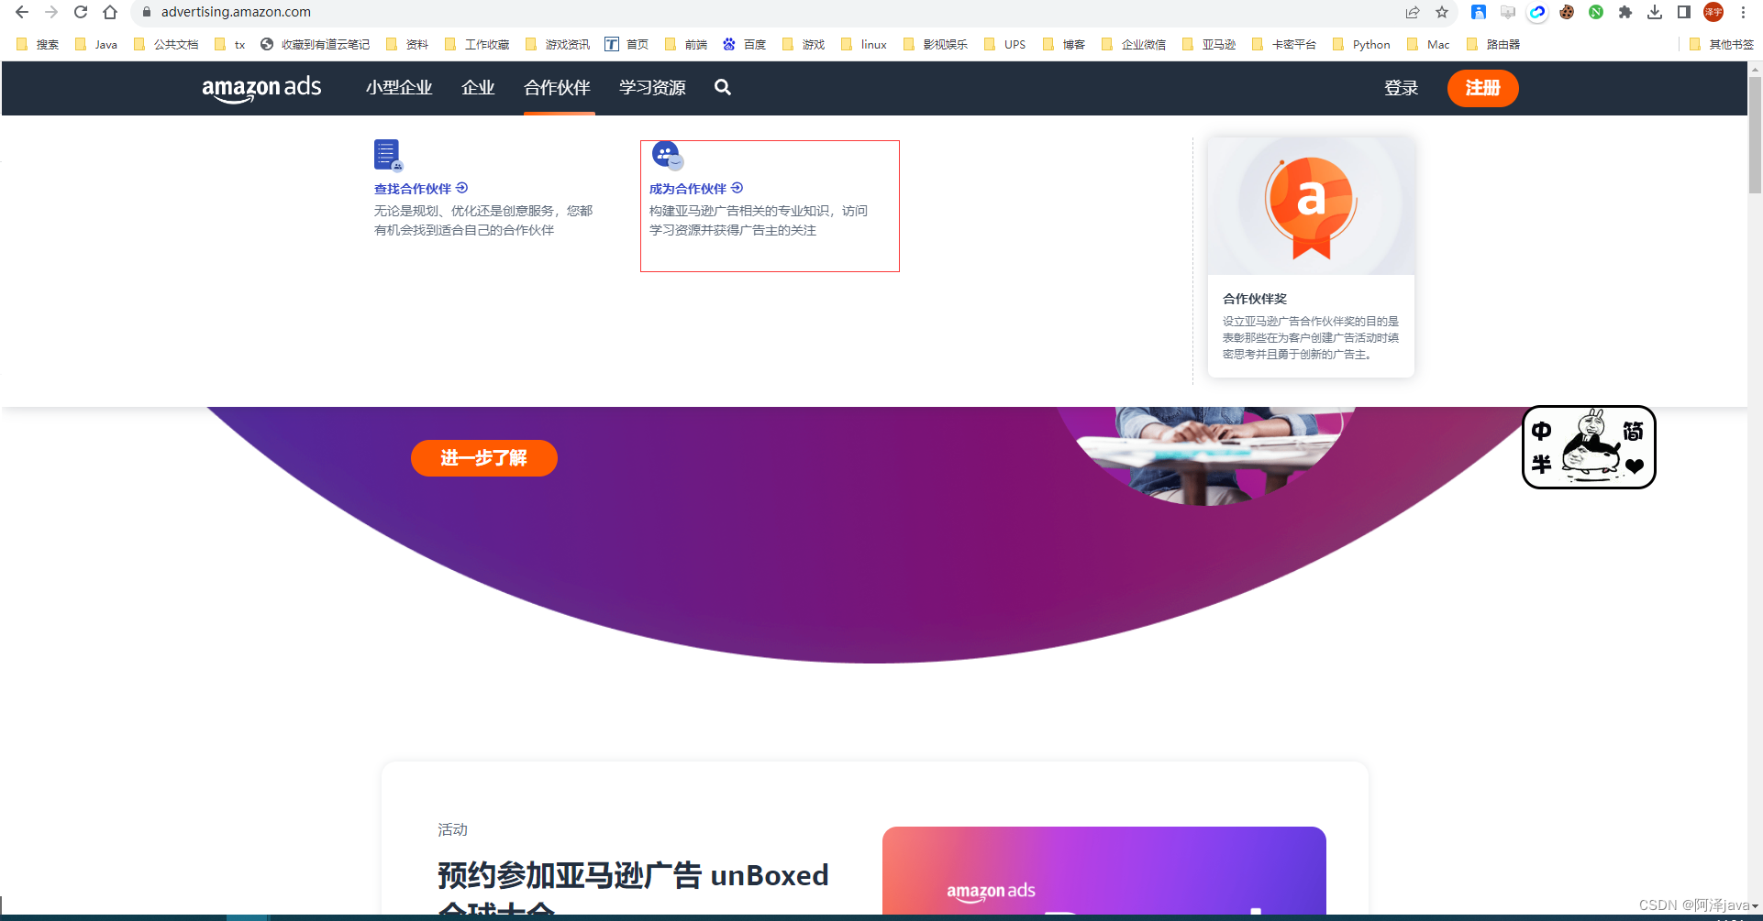1763x921 pixels.
Task: Open the 工作收藏 bookmark folder
Action: 477,44
